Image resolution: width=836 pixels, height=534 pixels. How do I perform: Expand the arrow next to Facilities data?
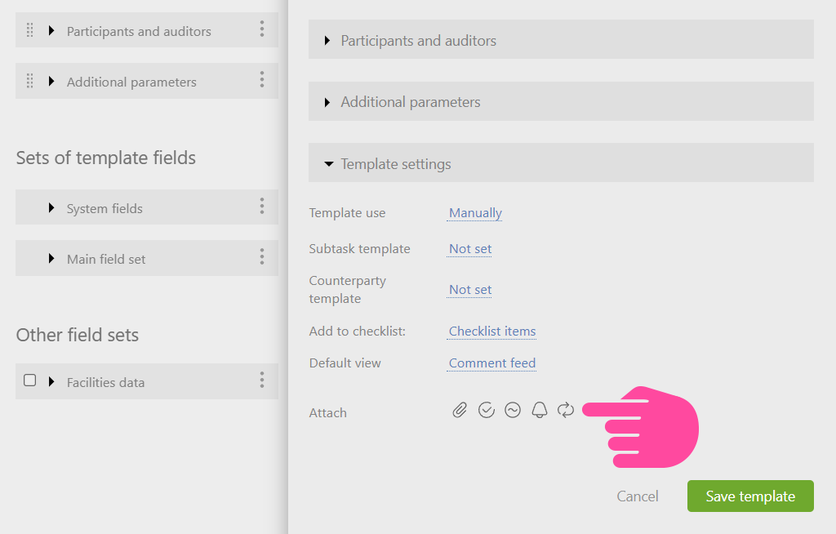click(x=51, y=381)
